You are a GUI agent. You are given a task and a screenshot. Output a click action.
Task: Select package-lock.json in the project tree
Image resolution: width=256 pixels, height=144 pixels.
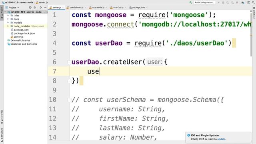(24, 33)
